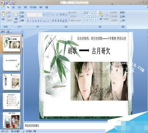Open the font name combo box
The height and width of the screenshot is (133, 148).
click(x=32, y=15)
